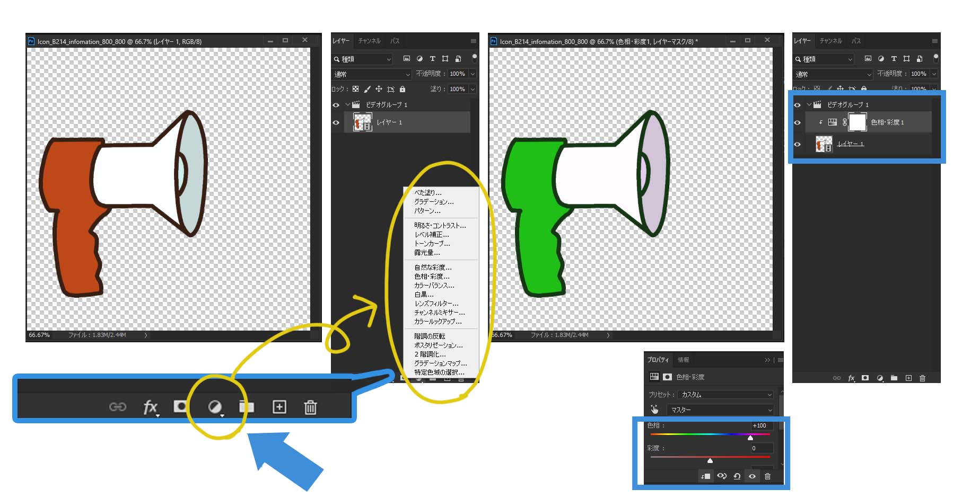Viewport: 971px width, 498px height.
Task: Select トーンカーブ... from the adjustment menu
Action: click(432, 244)
